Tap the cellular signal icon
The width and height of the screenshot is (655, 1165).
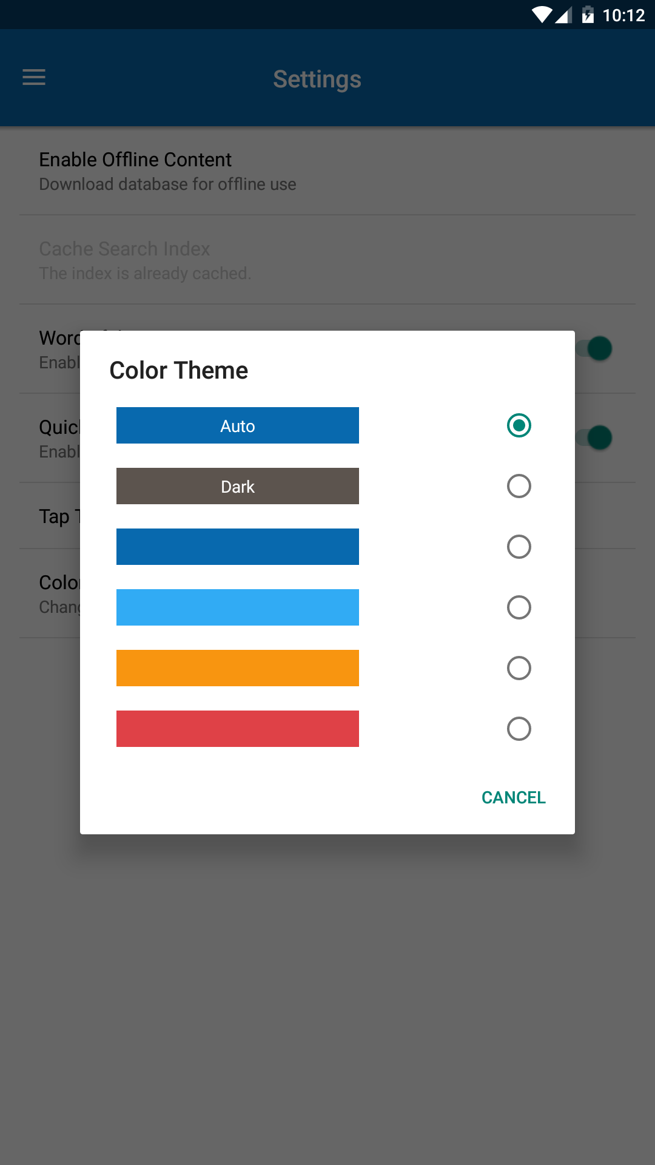[x=564, y=15]
